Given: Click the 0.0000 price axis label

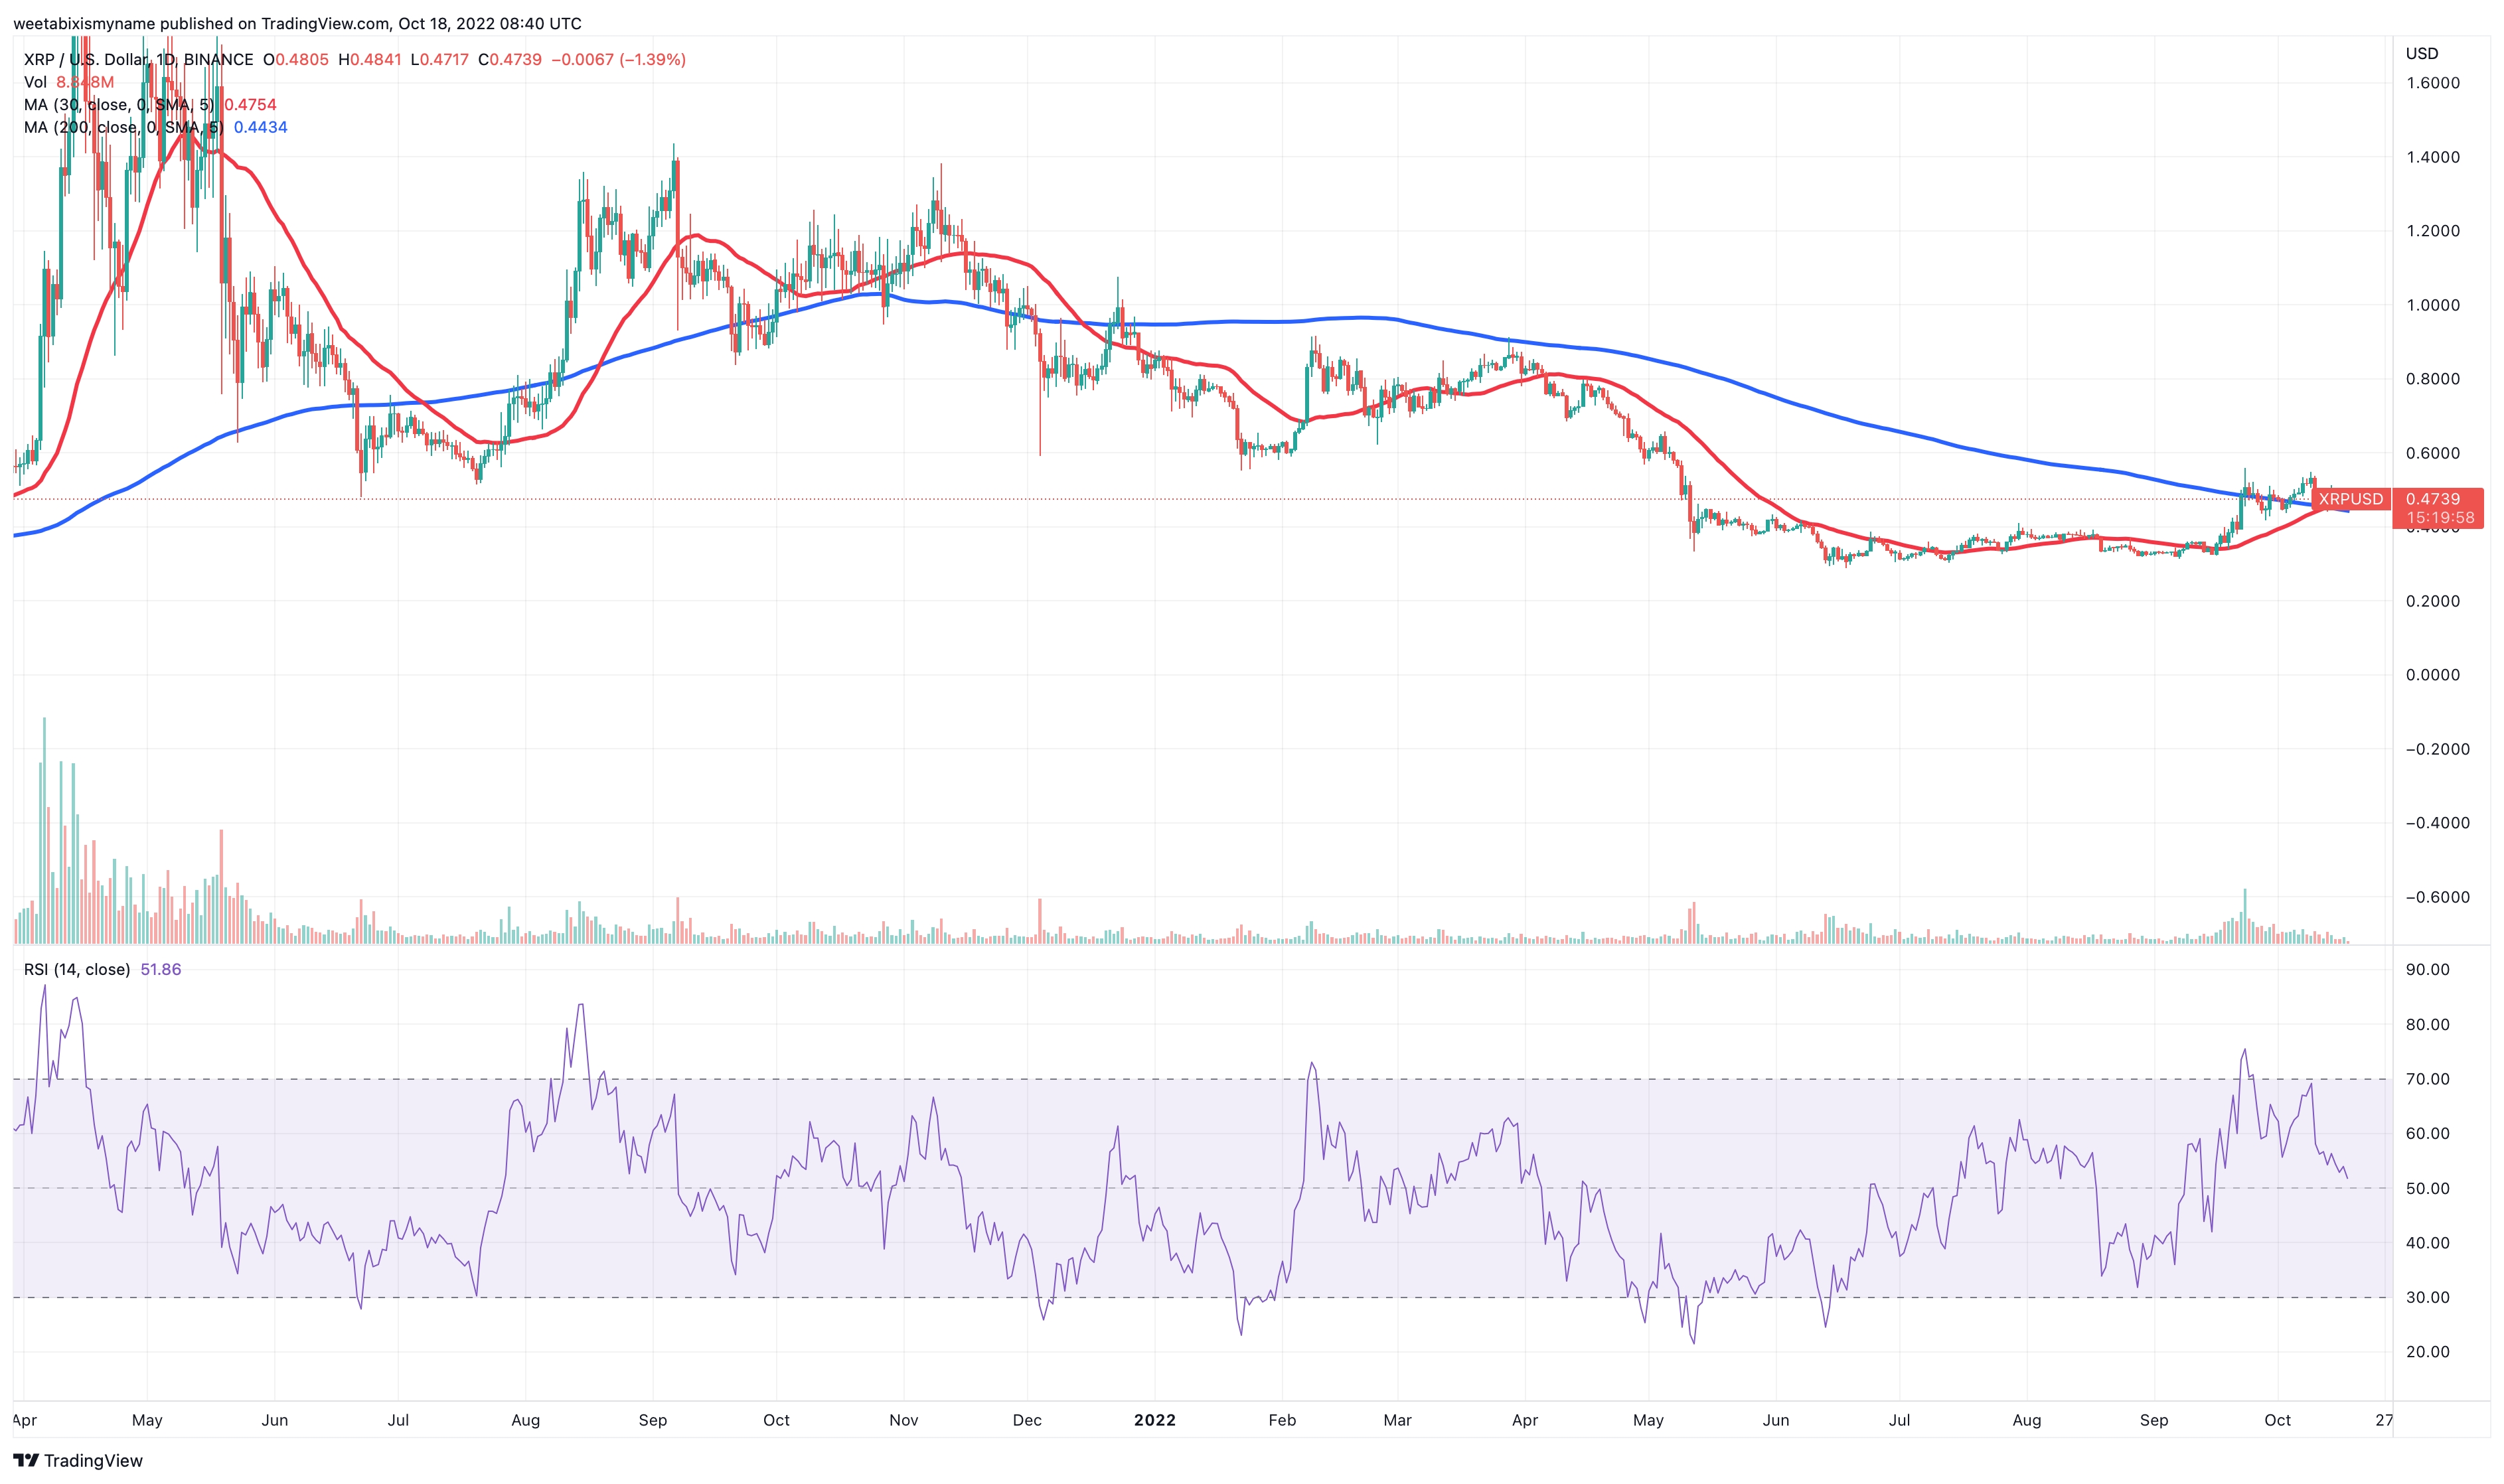Looking at the screenshot, I should click(x=2432, y=675).
